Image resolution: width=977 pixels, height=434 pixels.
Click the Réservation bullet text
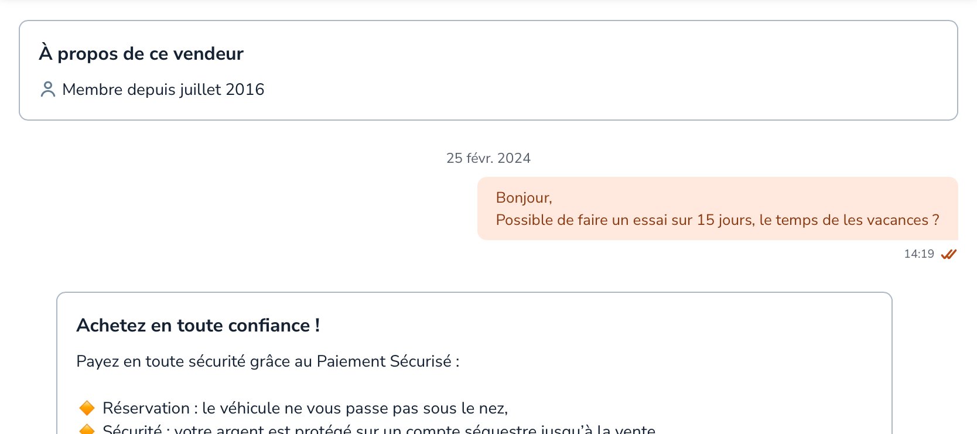[x=305, y=408]
